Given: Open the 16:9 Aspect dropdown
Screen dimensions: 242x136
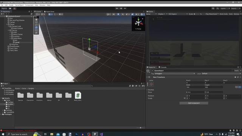Looking at the screenshot, I should pyautogui.click(x=178, y=14).
